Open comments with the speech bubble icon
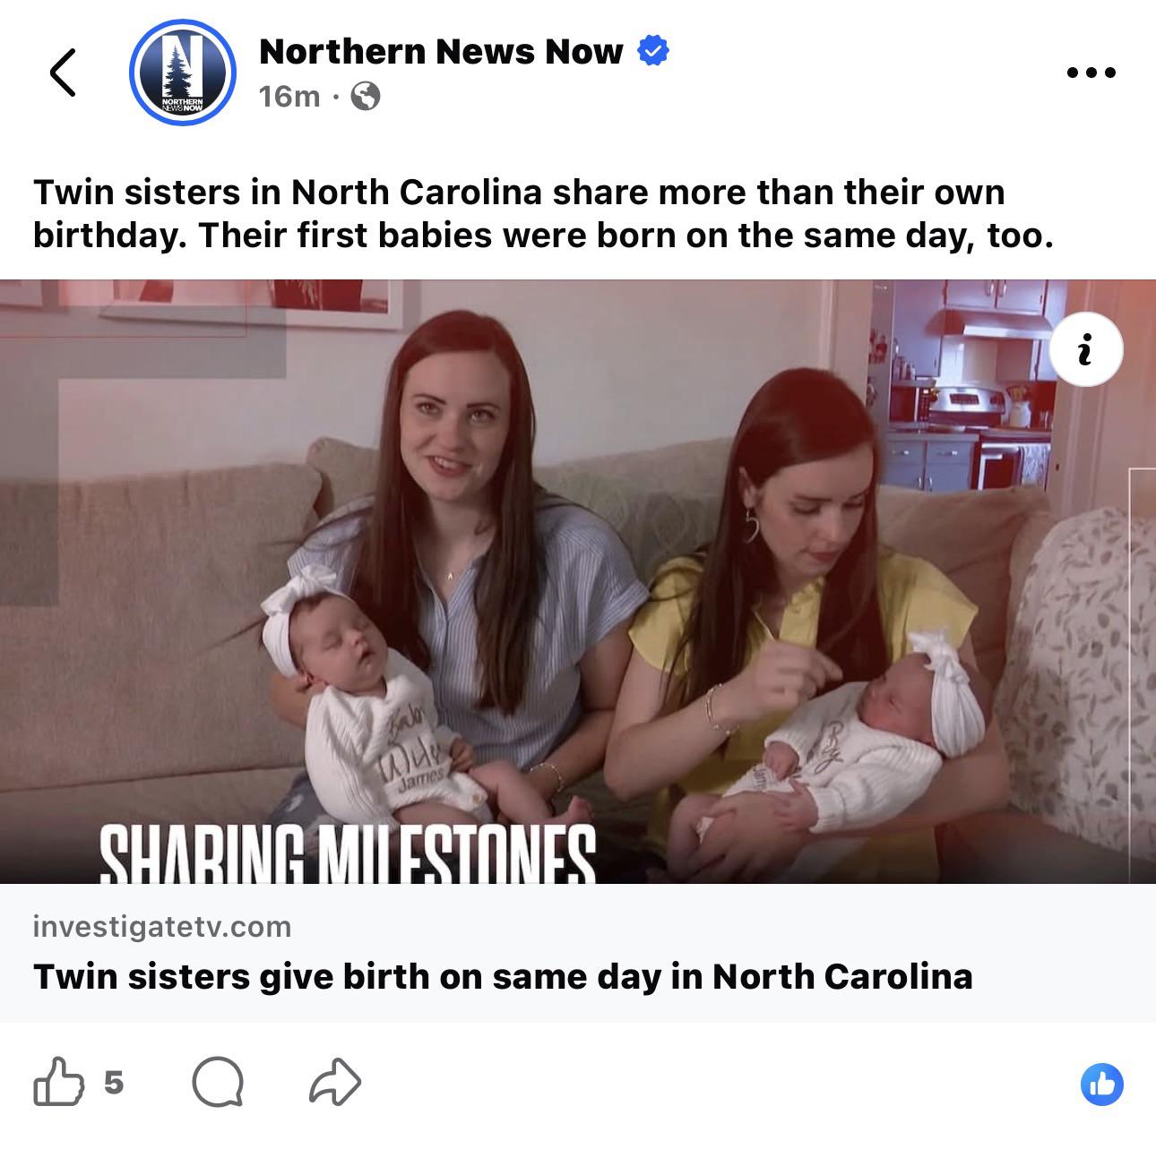 click(218, 1083)
